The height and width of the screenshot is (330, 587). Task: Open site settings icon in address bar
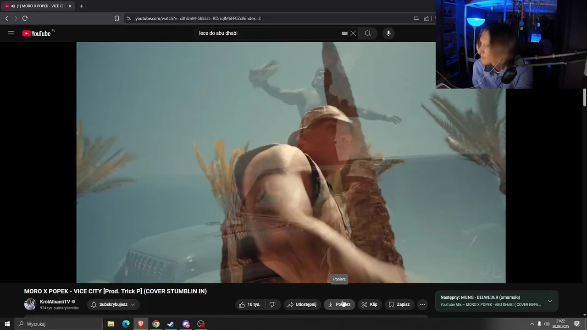[x=128, y=18]
